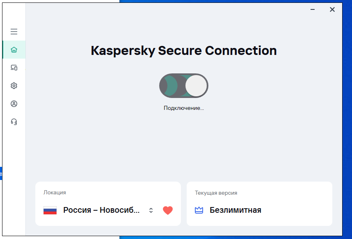Open the account profile icon
This screenshot has height=239, width=352.
(x=14, y=104)
